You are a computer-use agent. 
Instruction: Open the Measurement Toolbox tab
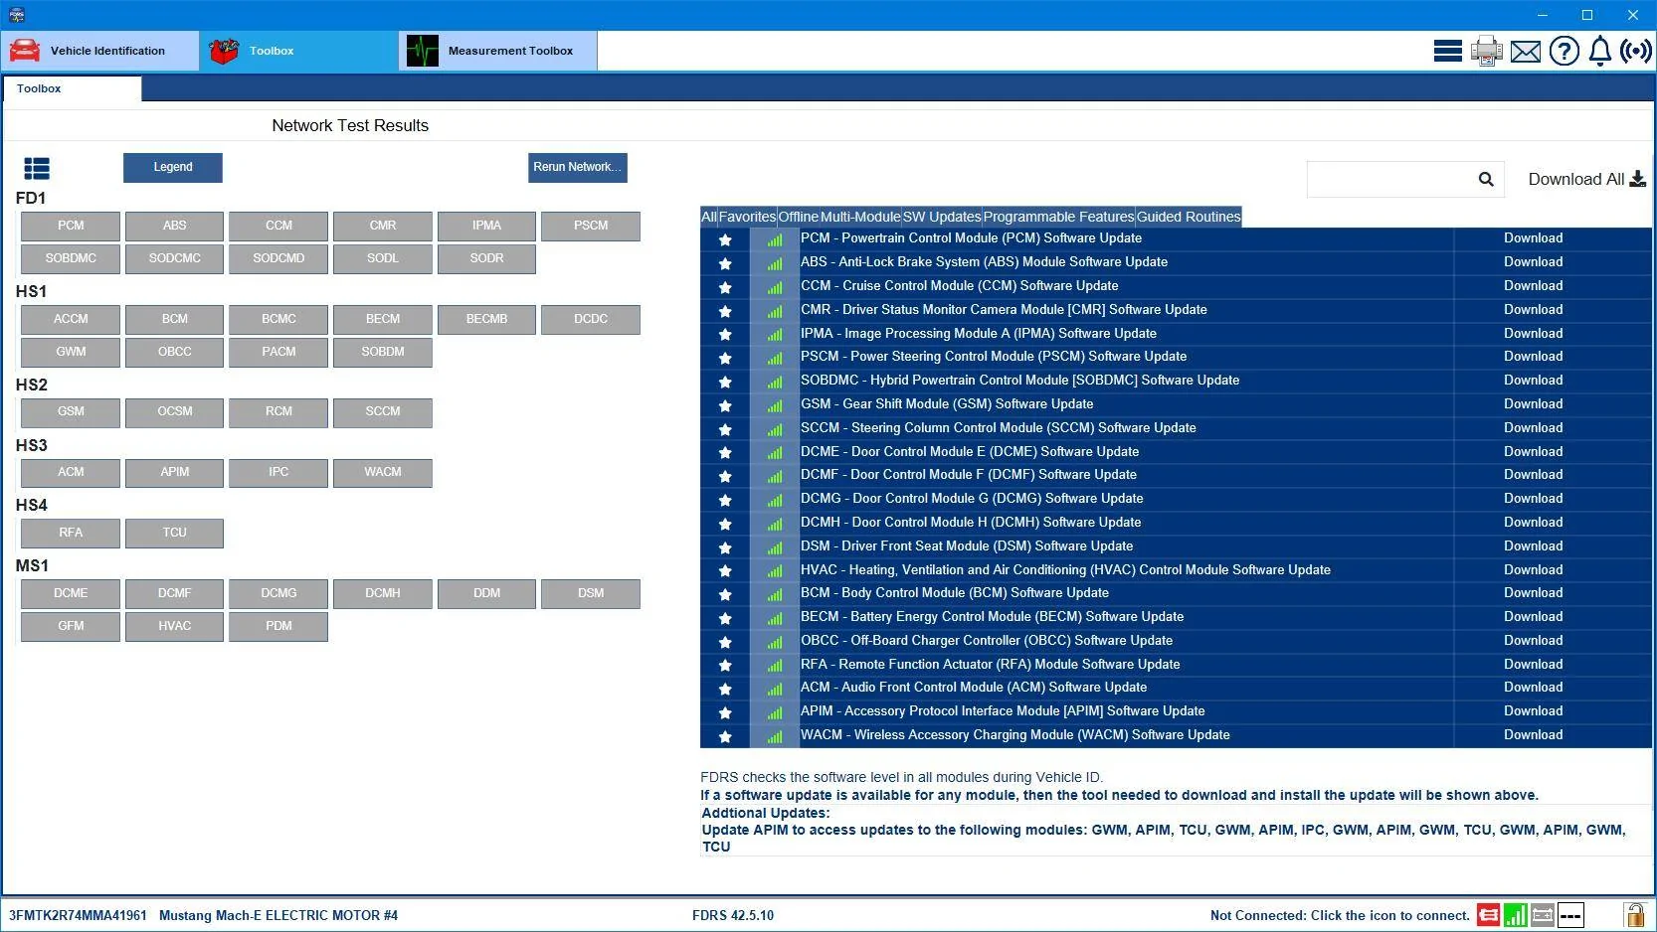[498, 51]
